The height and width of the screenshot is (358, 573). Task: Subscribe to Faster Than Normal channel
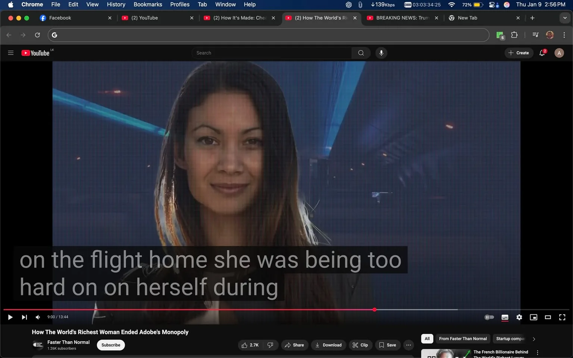pyautogui.click(x=110, y=345)
